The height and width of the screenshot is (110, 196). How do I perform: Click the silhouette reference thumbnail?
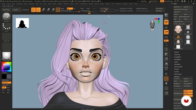pos(22,23)
